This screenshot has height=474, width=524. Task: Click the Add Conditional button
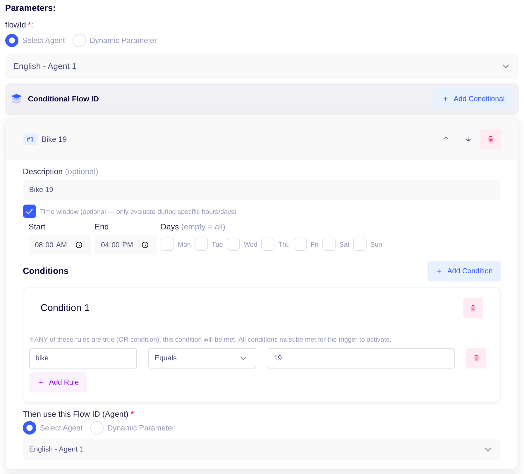tap(473, 99)
